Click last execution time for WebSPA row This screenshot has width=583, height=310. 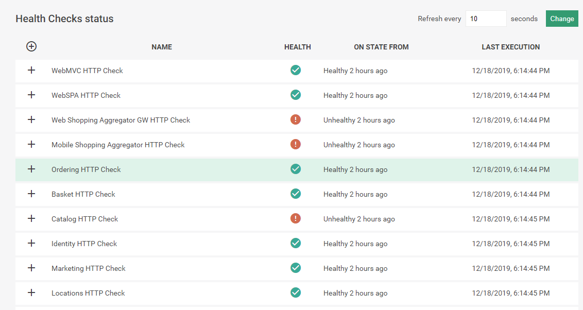click(x=511, y=95)
